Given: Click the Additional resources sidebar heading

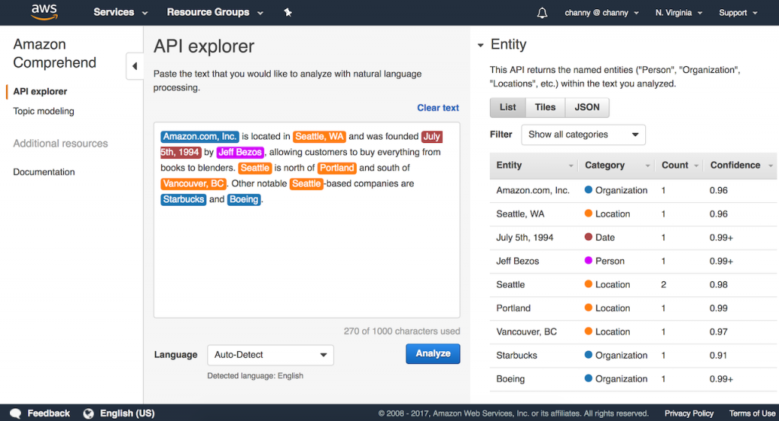Looking at the screenshot, I should coord(60,144).
